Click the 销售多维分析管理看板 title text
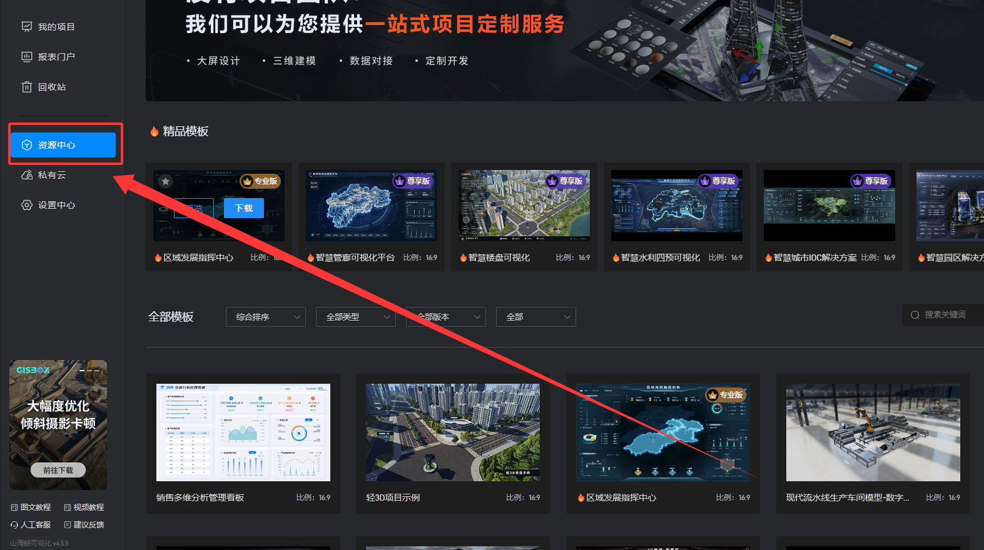 point(200,497)
